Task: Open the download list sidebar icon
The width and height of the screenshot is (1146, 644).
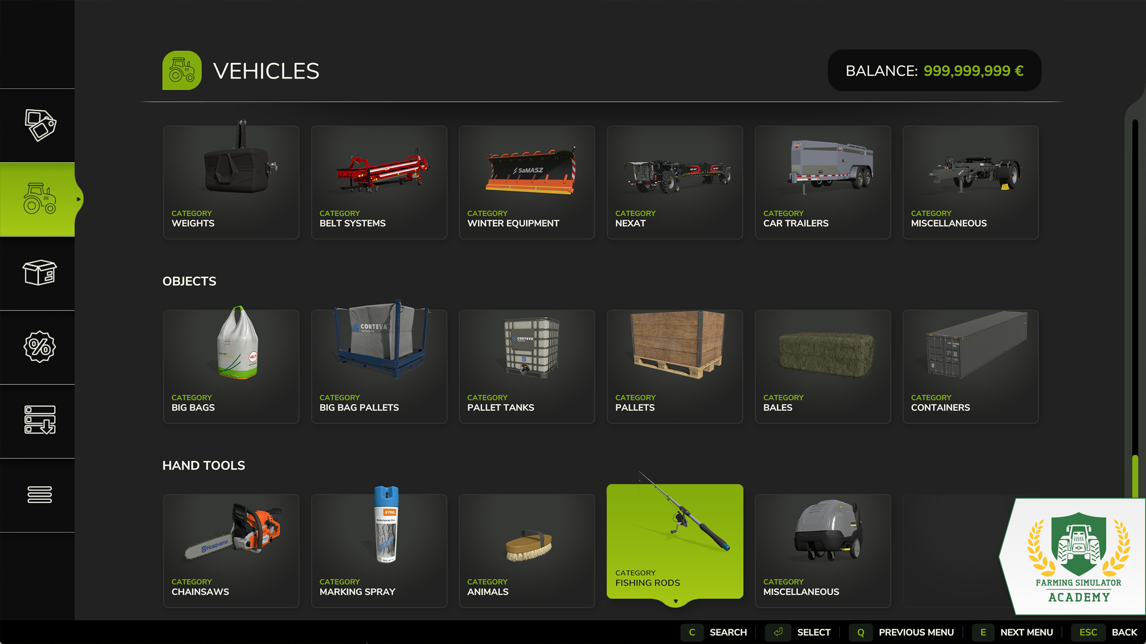Action: point(39,420)
